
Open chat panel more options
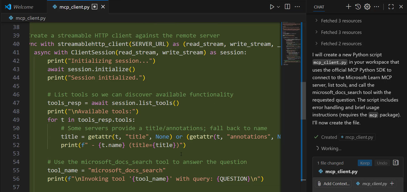[x=376, y=7]
